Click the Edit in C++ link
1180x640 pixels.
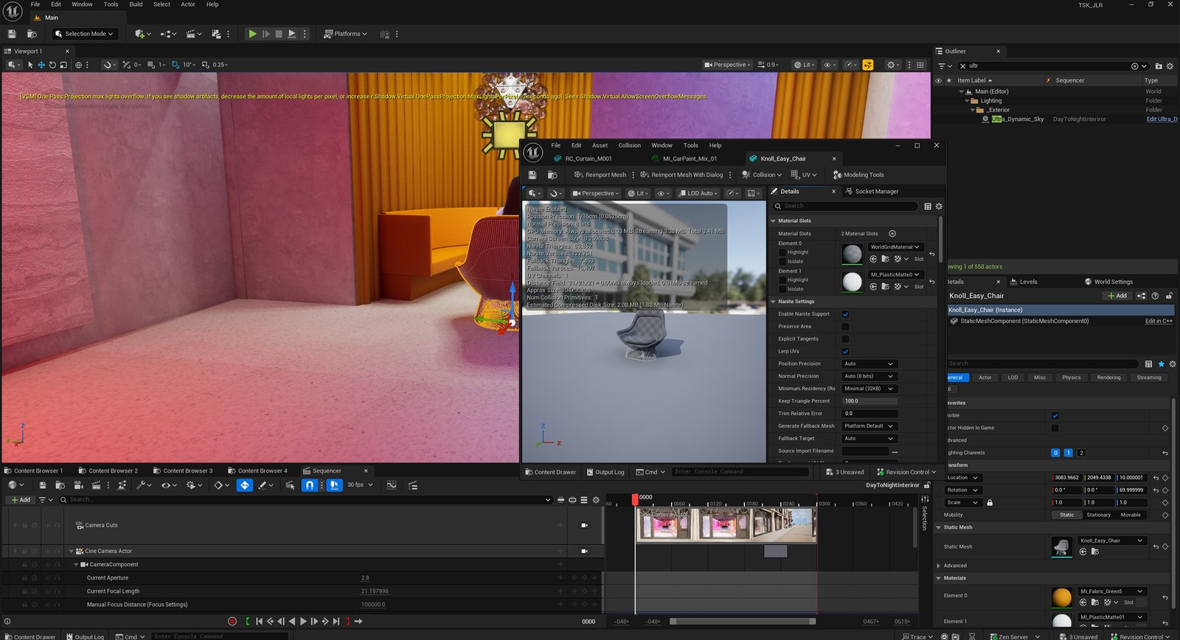click(1158, 321)
